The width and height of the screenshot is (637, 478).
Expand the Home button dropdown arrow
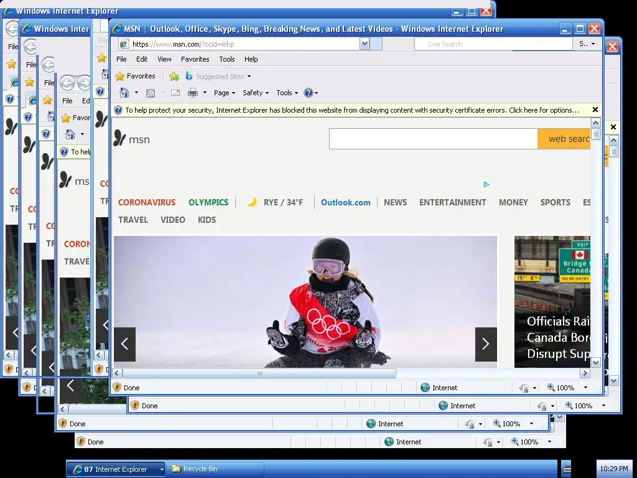point(136,93)
